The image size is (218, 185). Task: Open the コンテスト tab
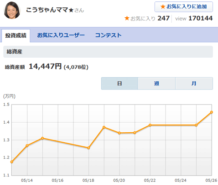(x=108, y=35)
